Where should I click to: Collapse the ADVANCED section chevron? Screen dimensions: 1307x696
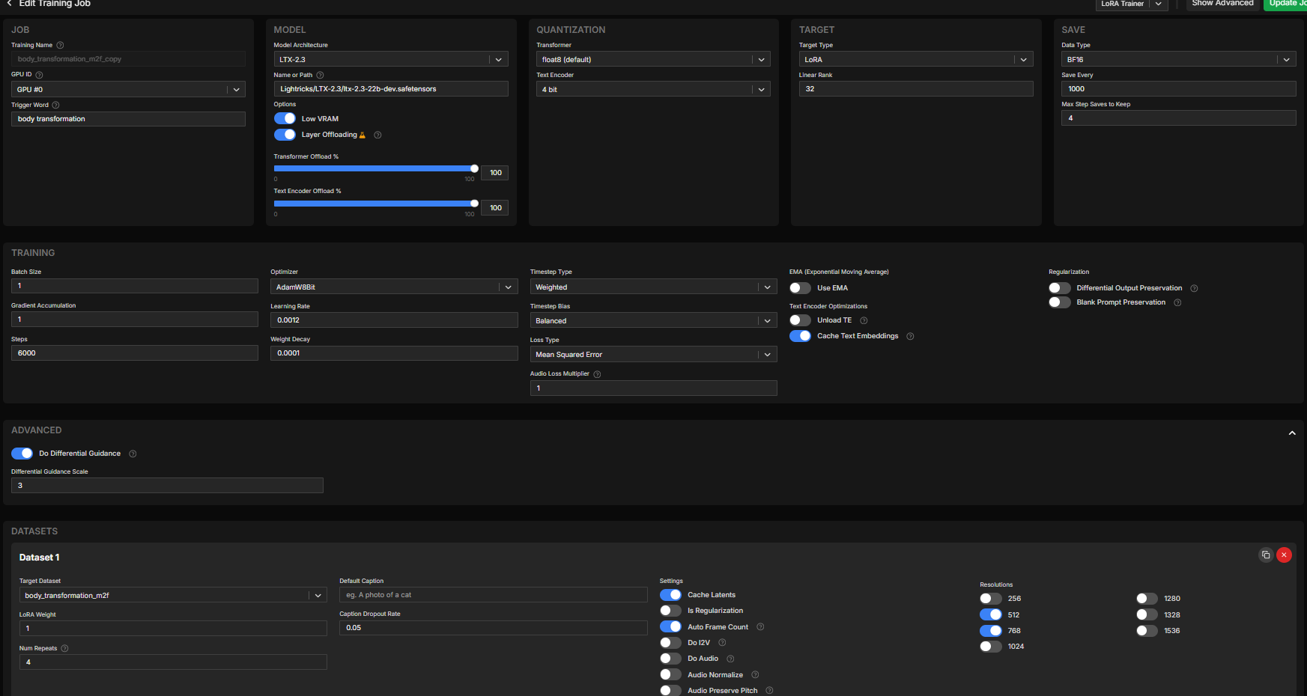point(1291,433)
